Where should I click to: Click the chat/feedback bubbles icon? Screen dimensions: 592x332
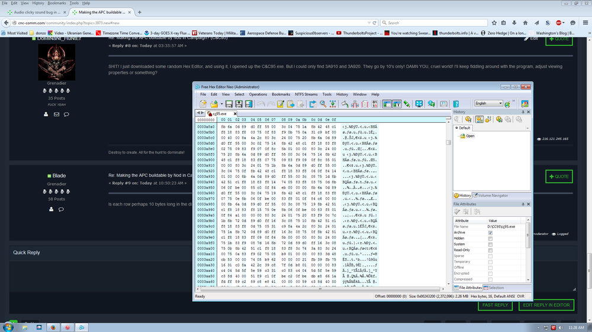pyautogui.click(x=431, y=104)
